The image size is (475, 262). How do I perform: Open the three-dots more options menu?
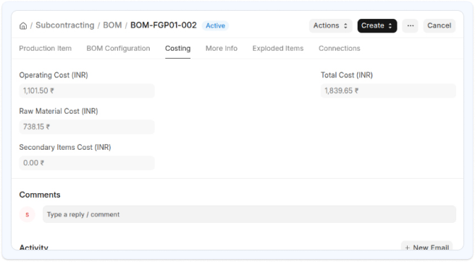pyautogui.click(x=410, y=26)
